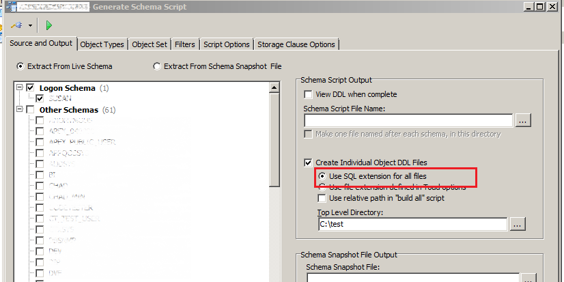Open the Script Options tab
This screenshot has width=564, height=282.
(227, 44)
